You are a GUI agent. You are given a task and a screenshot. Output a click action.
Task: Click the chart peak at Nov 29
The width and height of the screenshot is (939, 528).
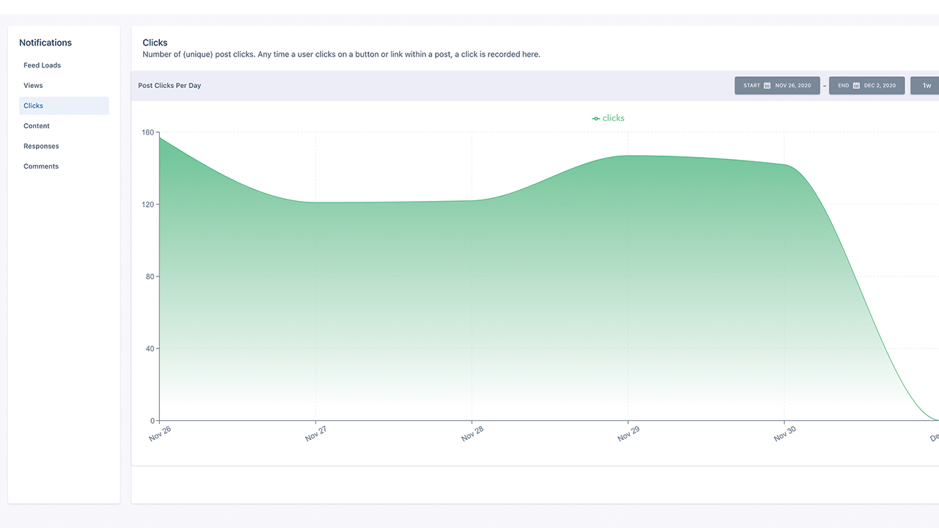pos(628,155)
